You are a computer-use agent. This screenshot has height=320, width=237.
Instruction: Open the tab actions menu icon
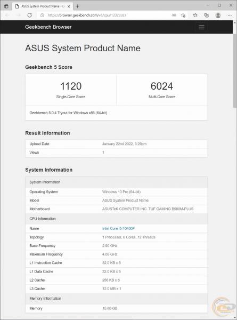point(6,6)
